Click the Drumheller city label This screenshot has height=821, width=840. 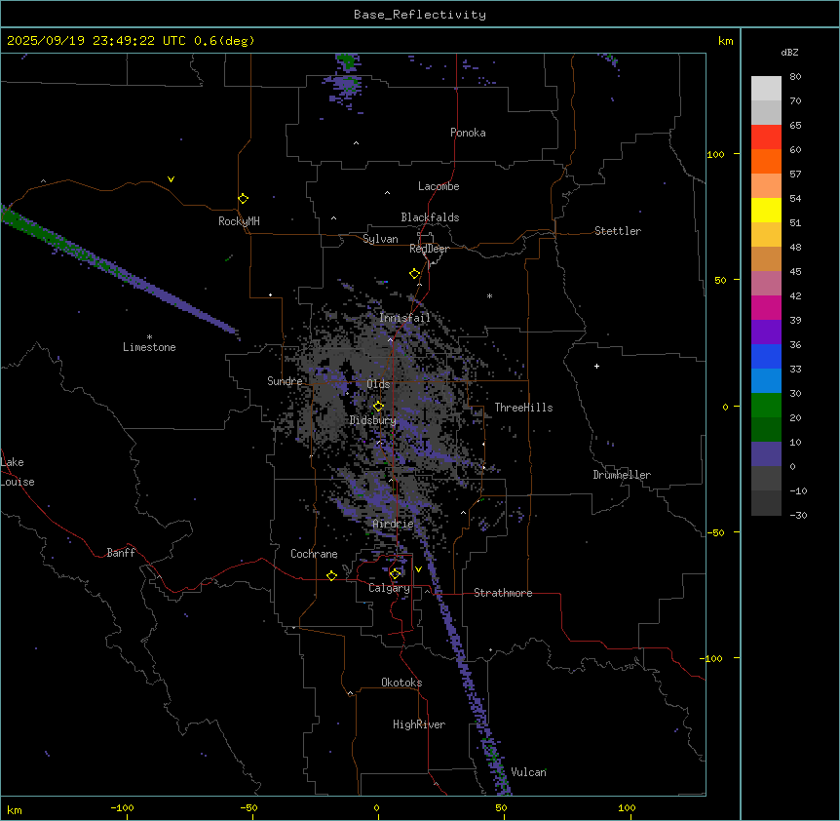(x=621, y=475)
